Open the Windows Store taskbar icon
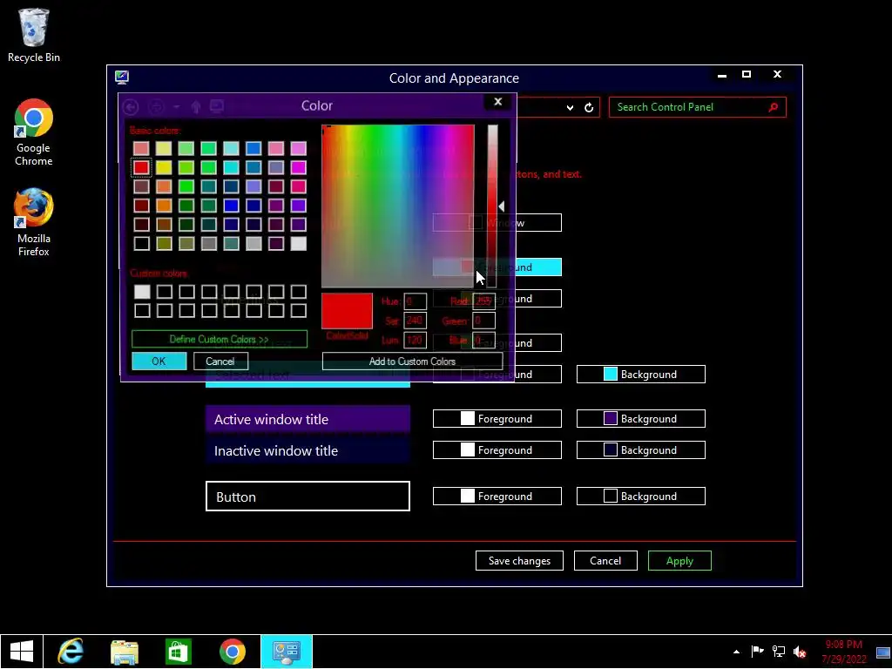This screenshot has width=892, height=669. 178,652
